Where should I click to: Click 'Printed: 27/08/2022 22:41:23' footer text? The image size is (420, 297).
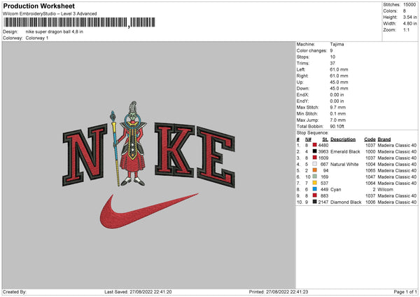click(279, 292)
